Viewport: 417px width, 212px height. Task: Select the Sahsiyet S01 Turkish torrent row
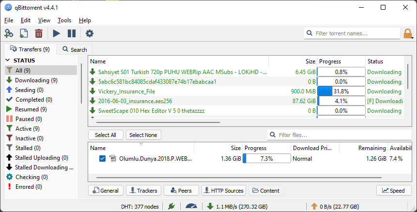246,72
